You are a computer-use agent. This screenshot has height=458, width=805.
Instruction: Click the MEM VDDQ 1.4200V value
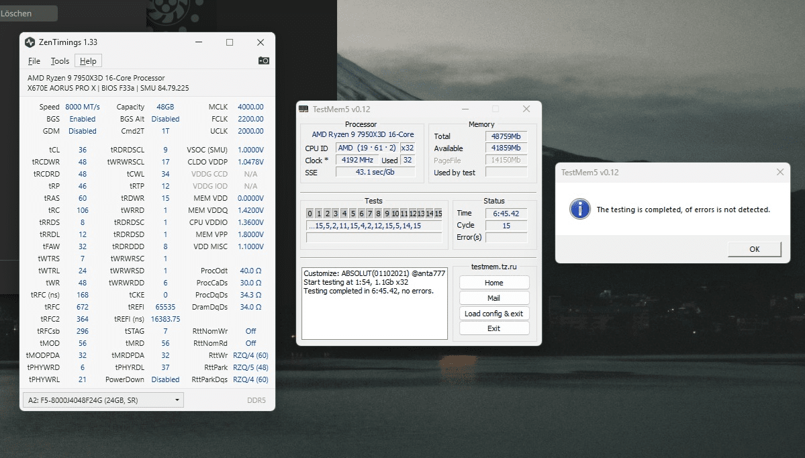click(x=250, y=210)
